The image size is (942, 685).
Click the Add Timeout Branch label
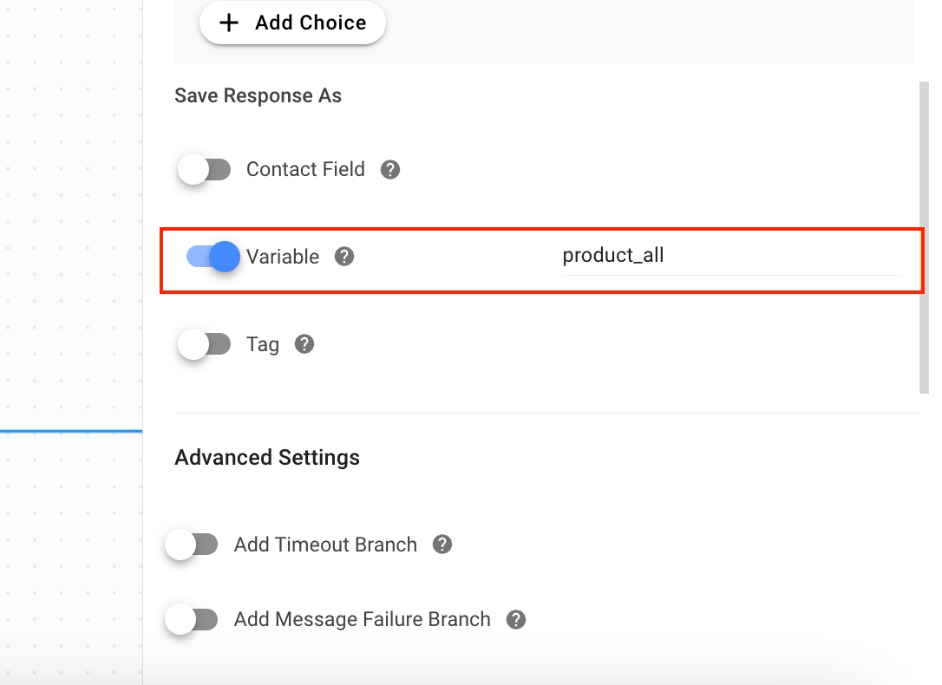[x=325, y=545]
